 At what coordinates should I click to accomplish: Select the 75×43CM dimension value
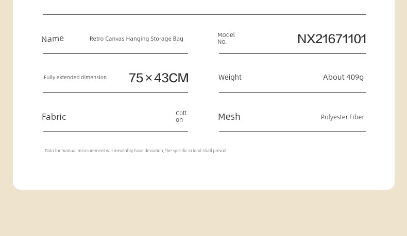click(x=159, y=78)
